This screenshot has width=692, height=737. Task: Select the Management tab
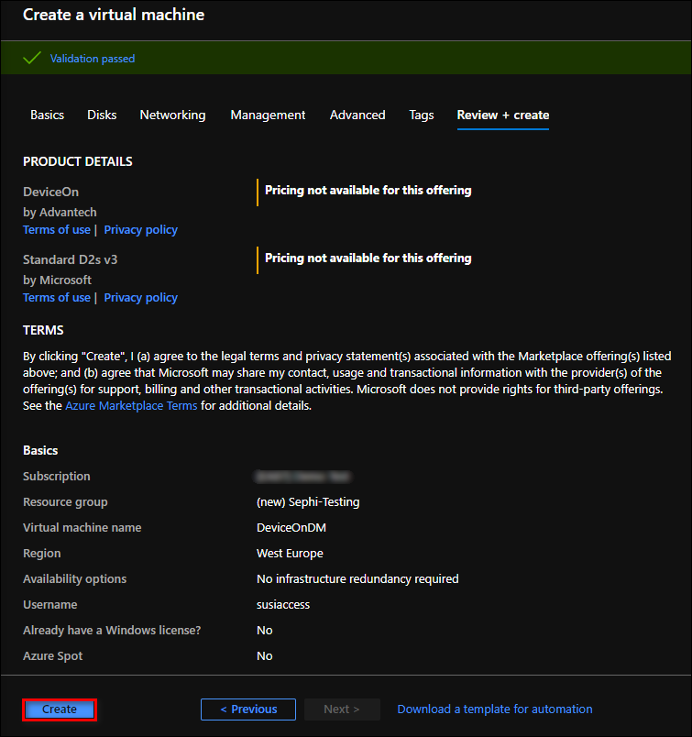pyautogui.click(x=268, y=115)
